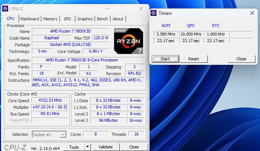Click the ACPI column header in Timers
Image resolution: width=260 pixels, height=151 pixels.
[x=166, y=26]
